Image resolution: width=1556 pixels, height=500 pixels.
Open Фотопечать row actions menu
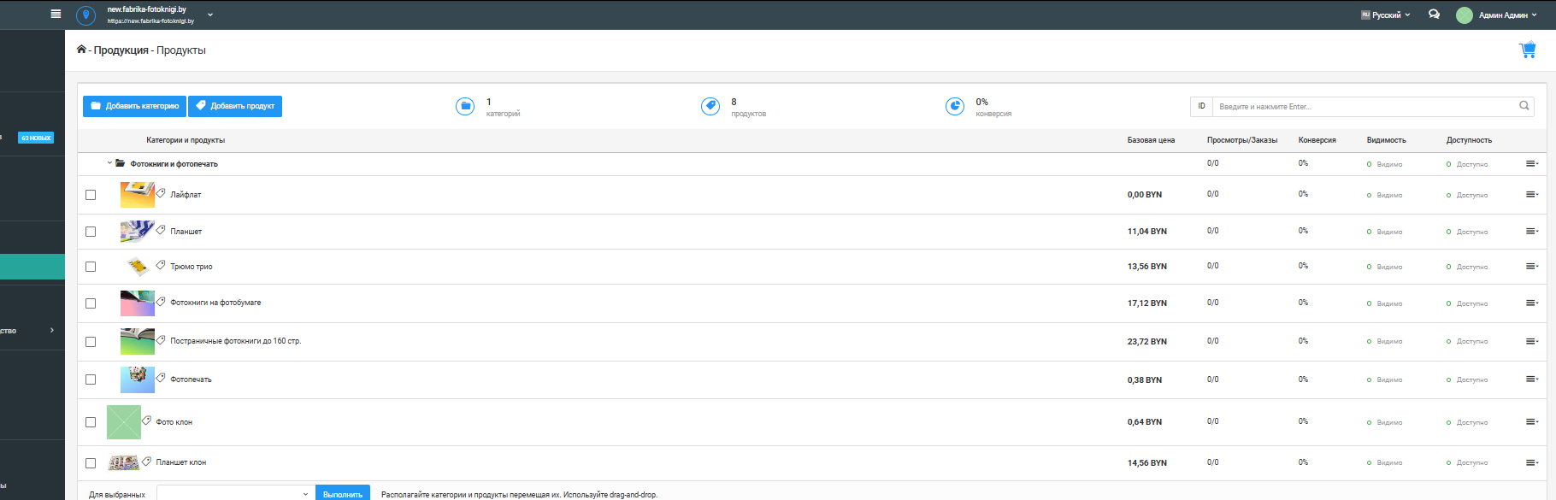(x=1531, y=379)
